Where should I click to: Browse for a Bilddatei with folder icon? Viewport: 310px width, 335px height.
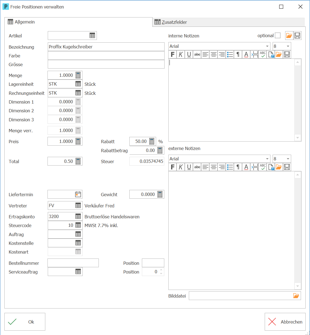(296, 296)
